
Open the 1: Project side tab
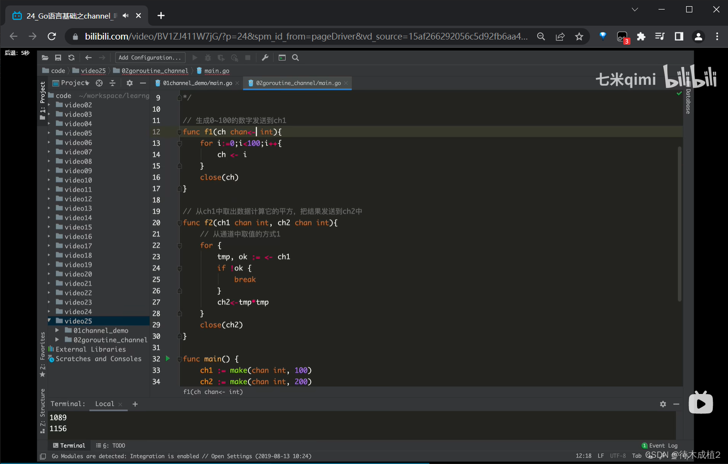tap(43, 100)
